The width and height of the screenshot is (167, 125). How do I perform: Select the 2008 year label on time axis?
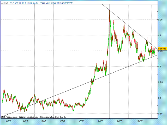tap(100, 121)
